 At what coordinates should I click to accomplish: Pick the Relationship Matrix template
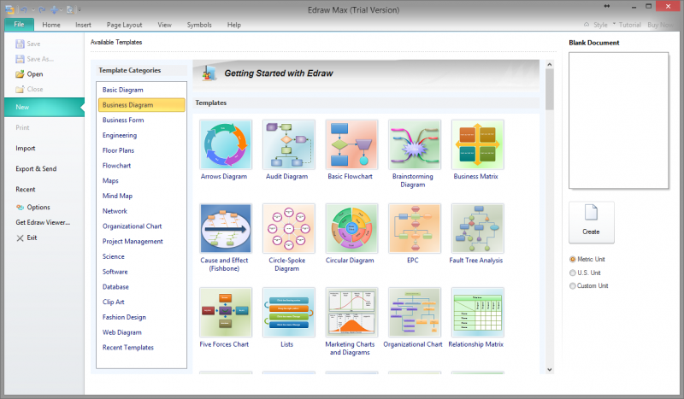(478, 312)
